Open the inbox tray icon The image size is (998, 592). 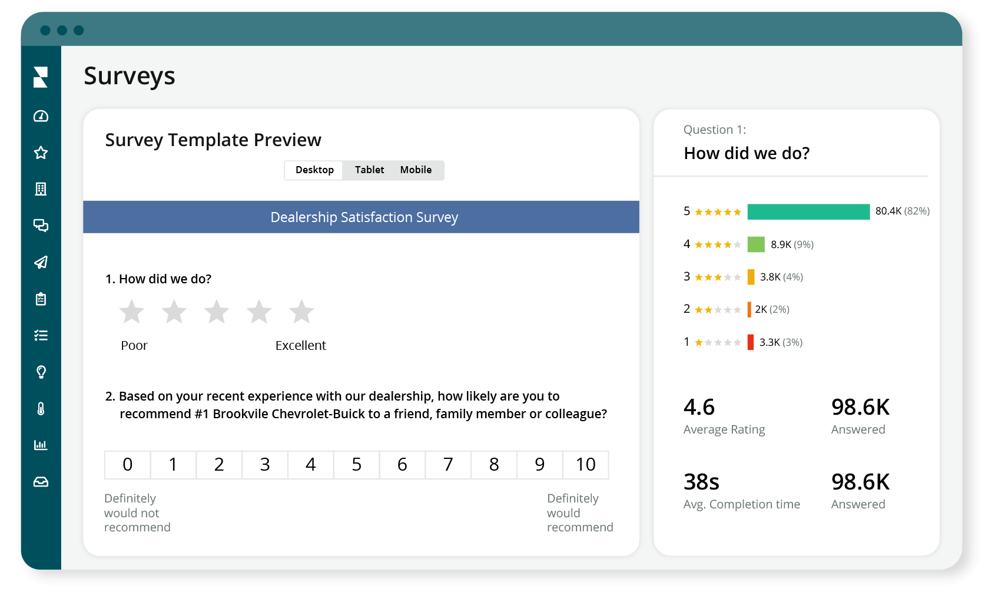point(41,482)
